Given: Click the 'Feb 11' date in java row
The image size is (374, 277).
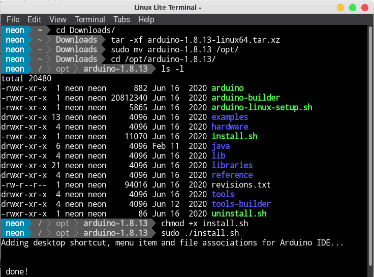Looking at the screenshot, I should [166, 146].
